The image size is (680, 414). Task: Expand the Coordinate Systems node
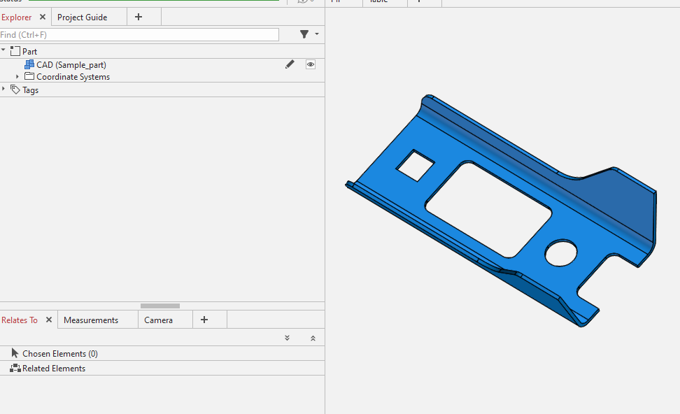[18, 77]
